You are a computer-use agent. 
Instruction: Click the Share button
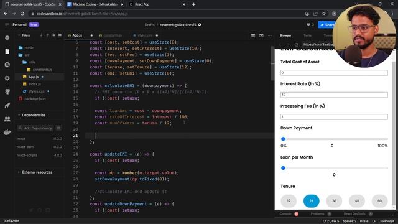[x=327, y=25]
